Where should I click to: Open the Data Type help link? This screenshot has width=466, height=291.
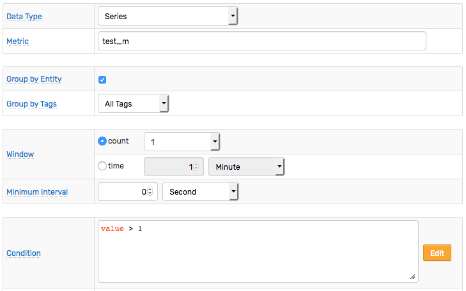24,17
